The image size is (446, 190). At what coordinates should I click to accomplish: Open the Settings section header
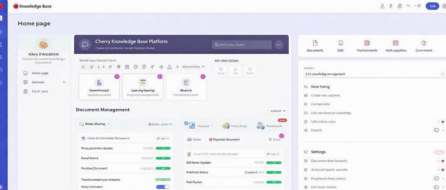[x=318, y=152]
